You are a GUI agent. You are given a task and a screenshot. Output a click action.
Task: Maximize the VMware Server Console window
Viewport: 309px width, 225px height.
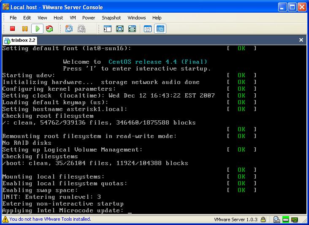tap(292, 7)
